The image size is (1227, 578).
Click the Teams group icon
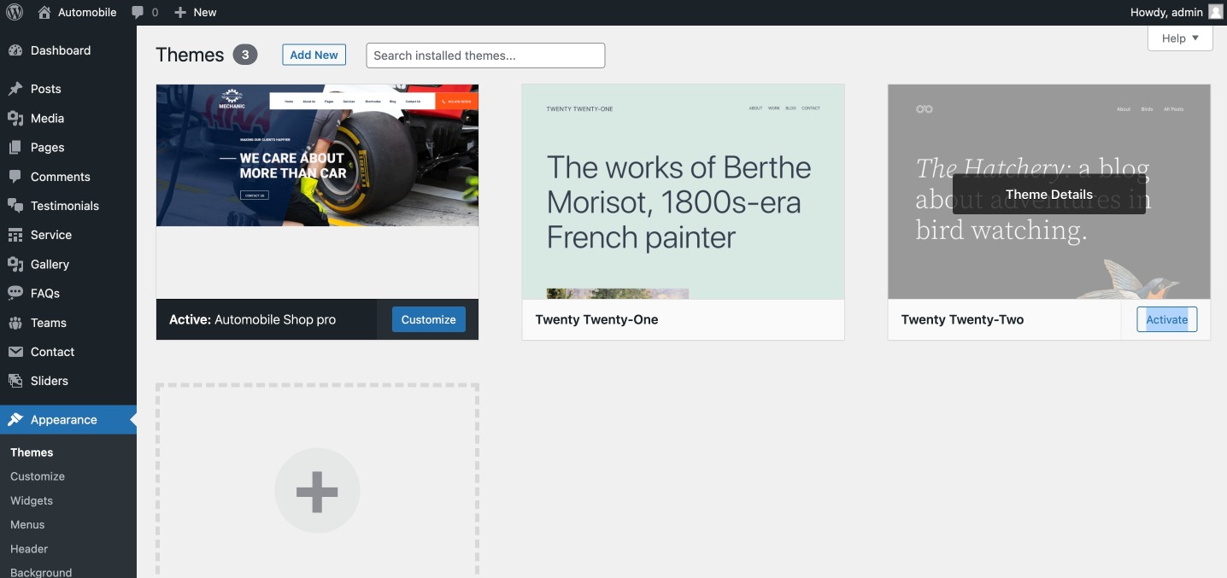(x=15, y=323)
